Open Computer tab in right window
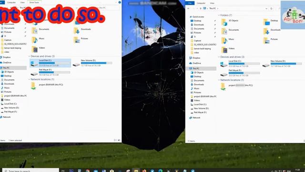 [201, 3]
